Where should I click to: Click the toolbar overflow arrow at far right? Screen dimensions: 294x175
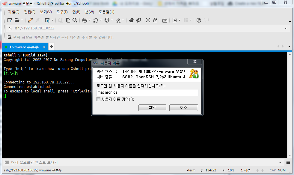290,22
